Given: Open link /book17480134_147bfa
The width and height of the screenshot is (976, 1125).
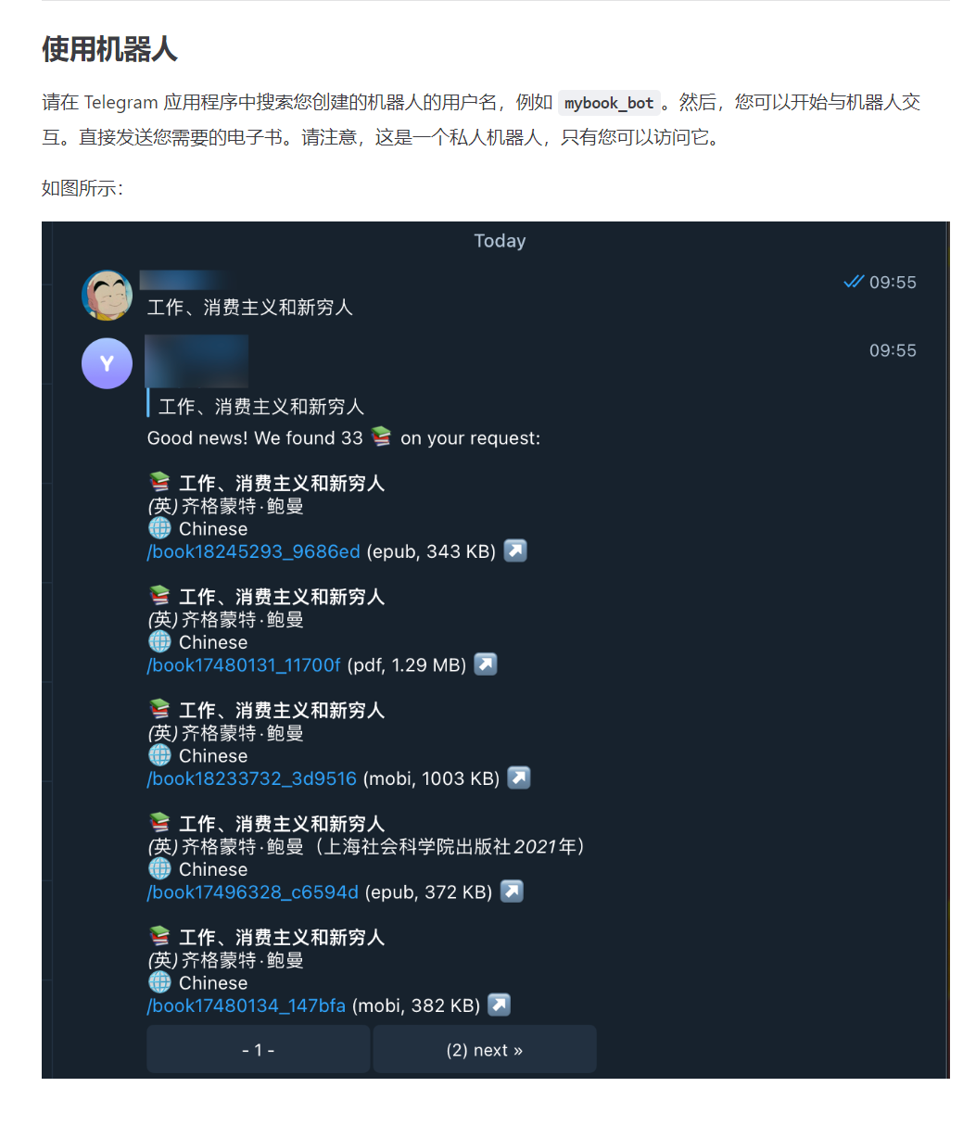Looking at the screenshot, I should click(x=247, y=1005).
